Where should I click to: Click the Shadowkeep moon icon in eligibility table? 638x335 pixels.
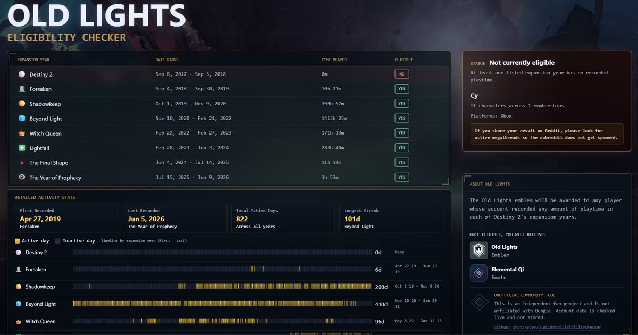click(x=22, y=104)
